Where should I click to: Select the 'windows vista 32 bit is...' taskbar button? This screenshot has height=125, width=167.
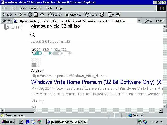[x=67, y=122]
